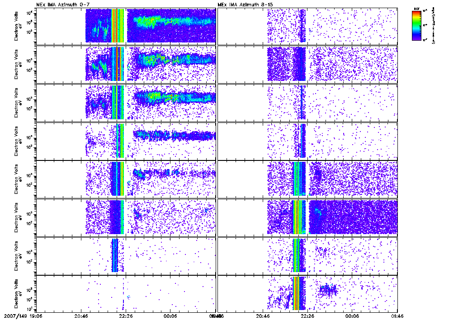Click the '00:06' tick under left column
This screenshot has width=463, height=320.
click(170, 316)
